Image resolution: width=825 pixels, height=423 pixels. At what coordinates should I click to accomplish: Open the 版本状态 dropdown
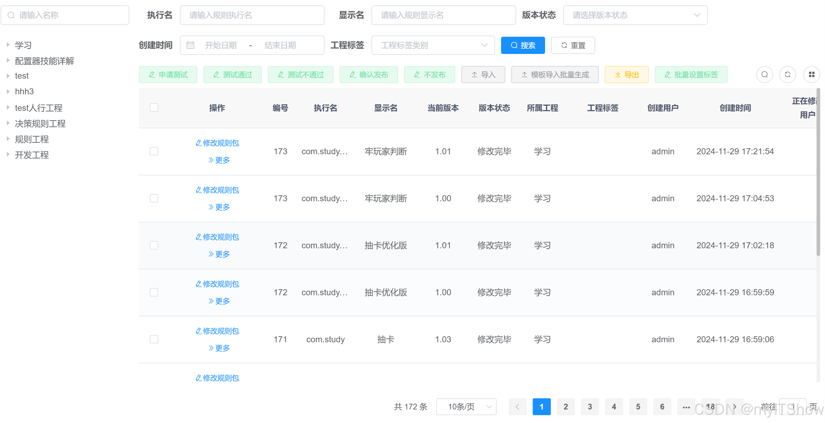point(635,15)
